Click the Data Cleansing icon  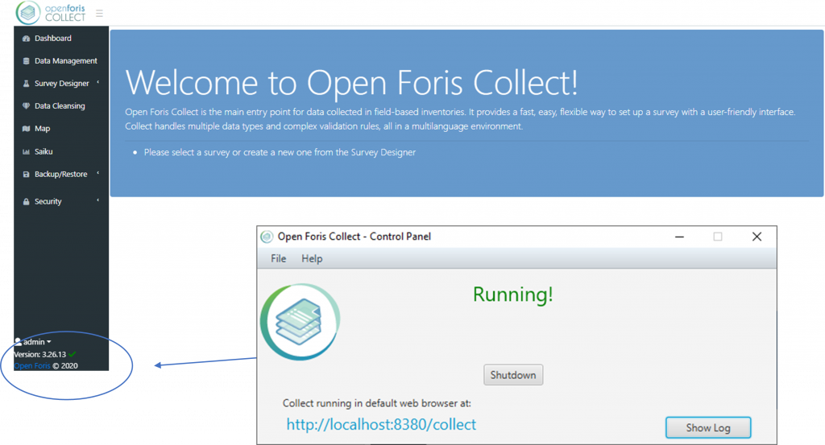coord(26,105)
